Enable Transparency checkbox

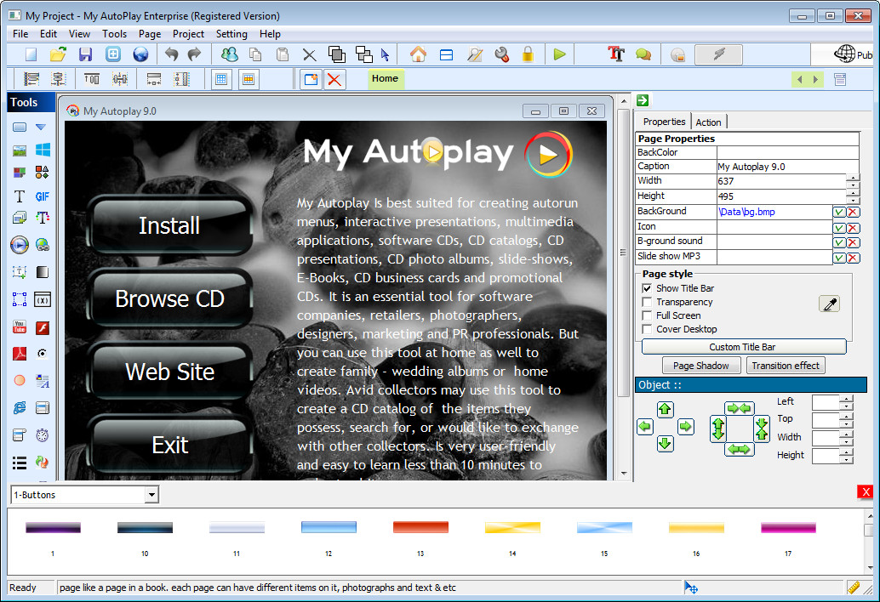[x=647, y=302]
